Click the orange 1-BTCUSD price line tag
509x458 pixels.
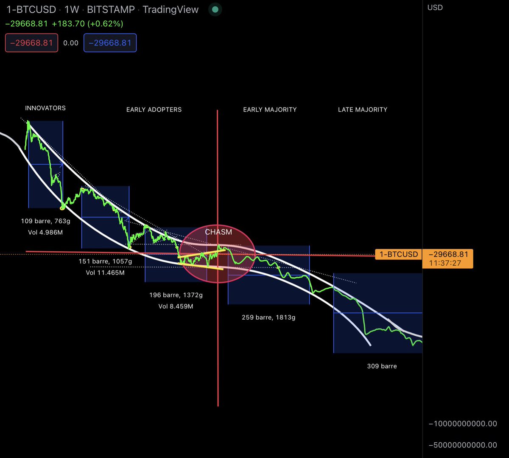pyautogui.click(x=398, y=254)
